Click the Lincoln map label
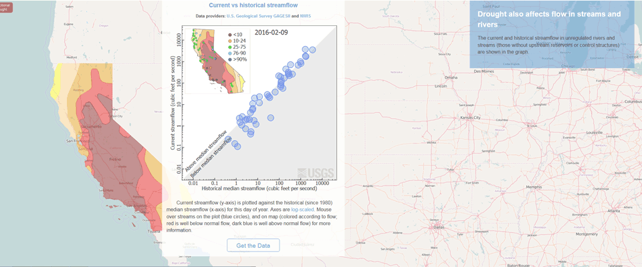642x267 pixels. pyautogui.click(x=442, y=87)
